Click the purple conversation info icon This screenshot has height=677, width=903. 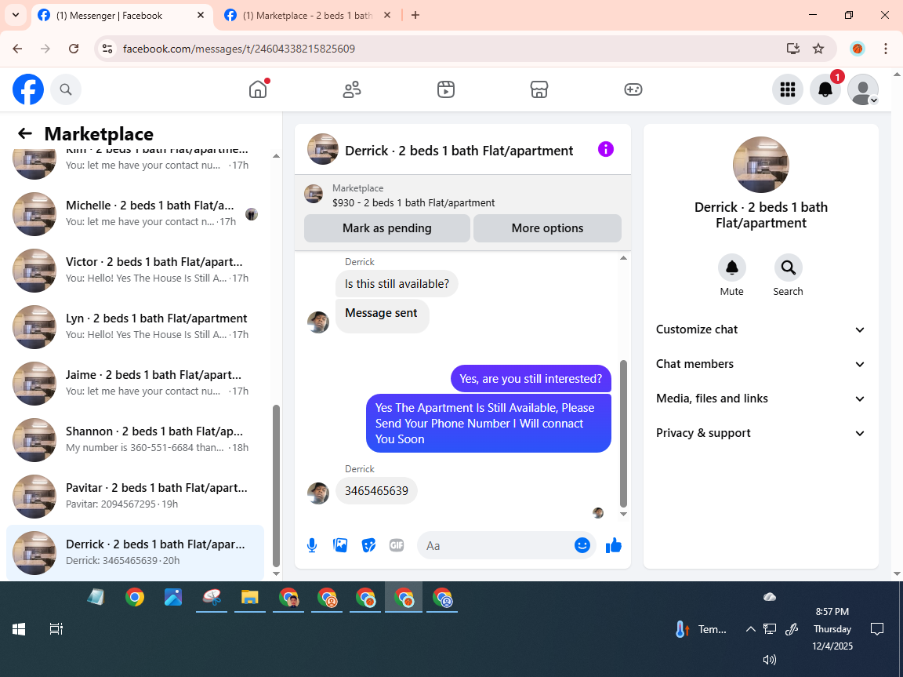(606, 149)
